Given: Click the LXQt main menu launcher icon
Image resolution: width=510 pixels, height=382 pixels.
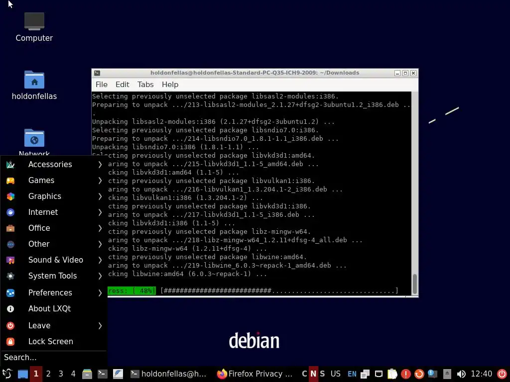Looking at the screenshot, I should pyautogui.click(x=7, y=374).
